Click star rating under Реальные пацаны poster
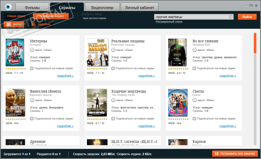The height and width of the screenshot is (159, 261). (97, 69)
